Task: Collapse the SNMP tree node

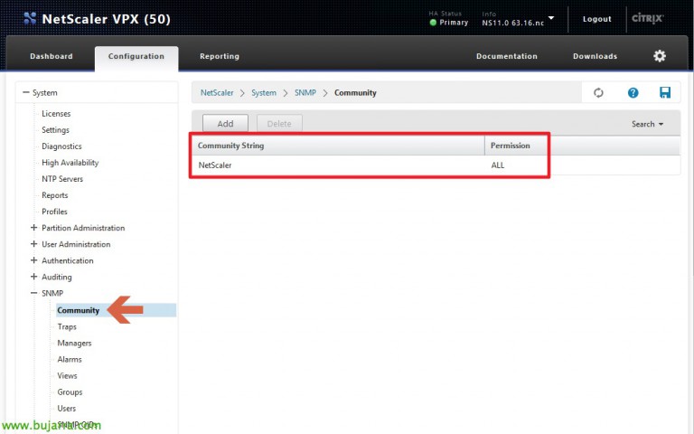Action: click(x=33, y=293)
